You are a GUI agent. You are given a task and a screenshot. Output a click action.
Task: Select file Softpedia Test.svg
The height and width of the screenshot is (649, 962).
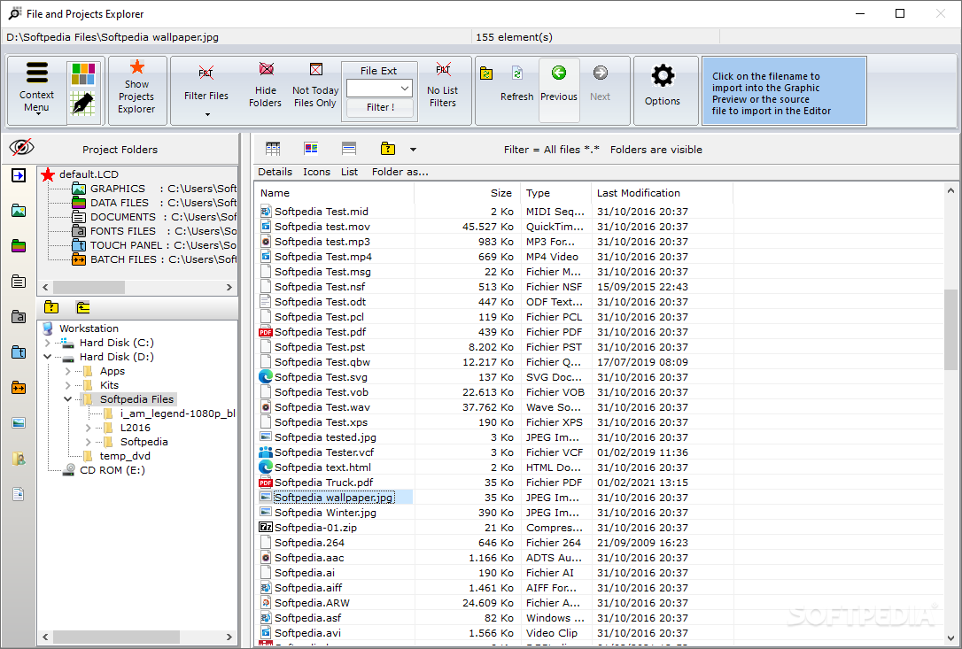(321, 377)
